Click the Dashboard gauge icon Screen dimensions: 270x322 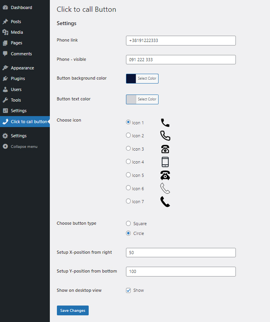pos(5,7)
